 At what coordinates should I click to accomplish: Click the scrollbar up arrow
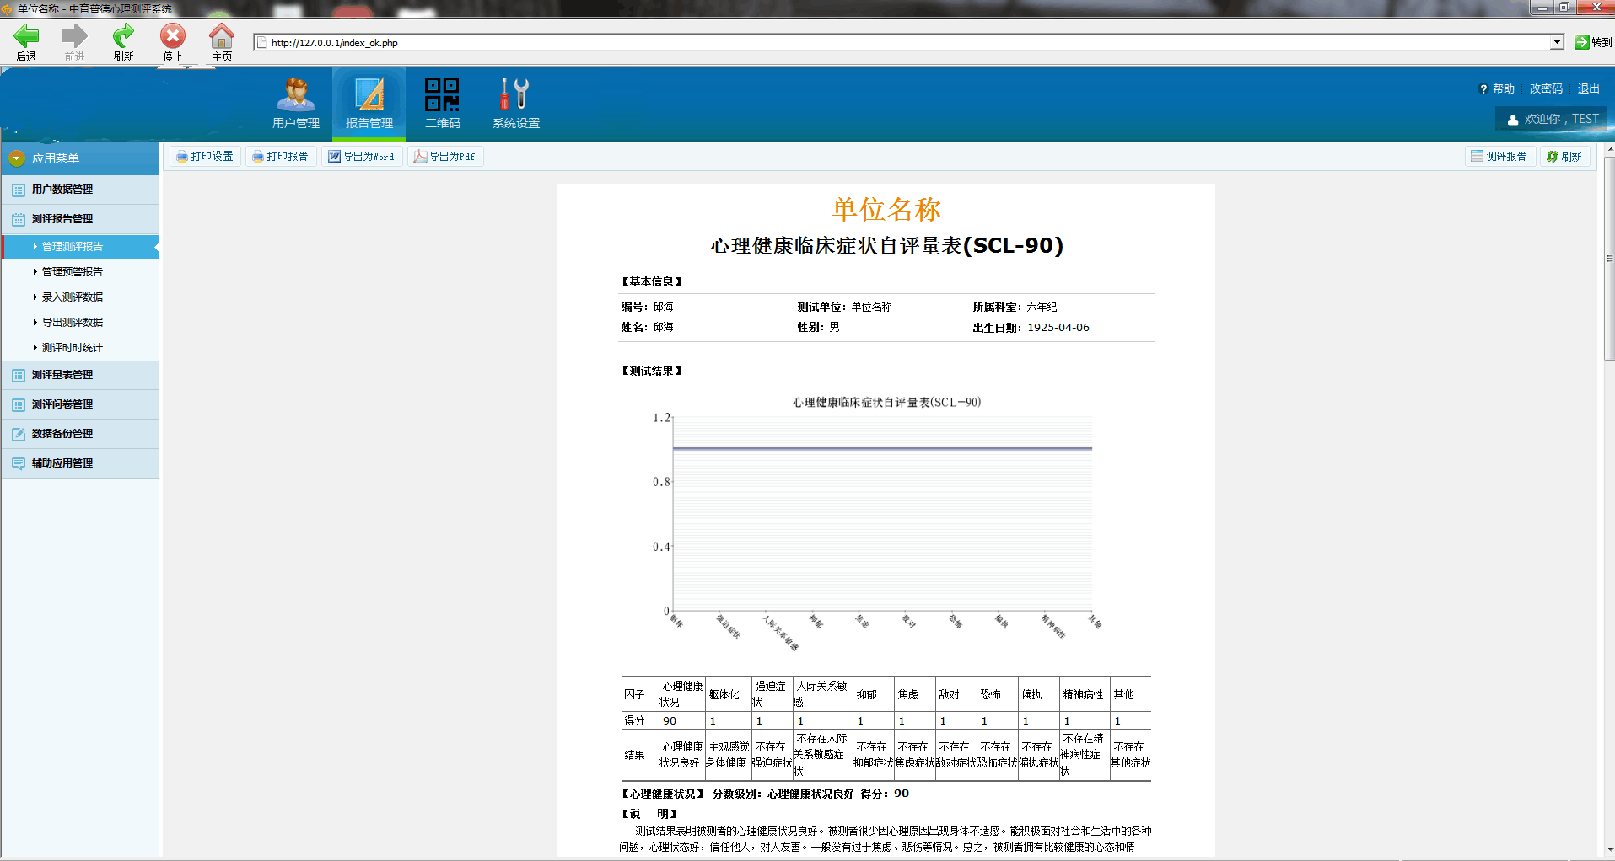1609,149
